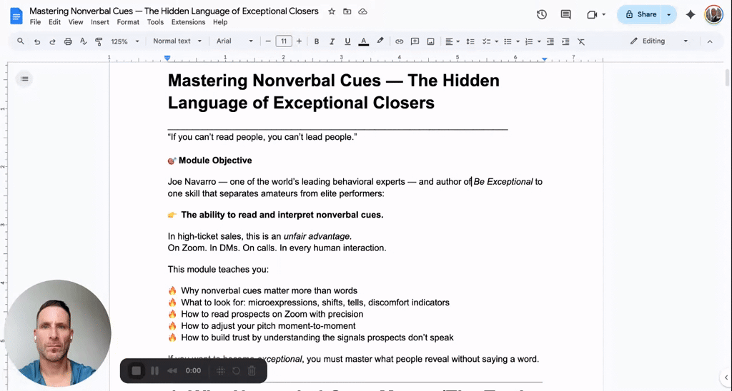732x391 pixels.
Task: Open the File menu
Action: [35, 22]
